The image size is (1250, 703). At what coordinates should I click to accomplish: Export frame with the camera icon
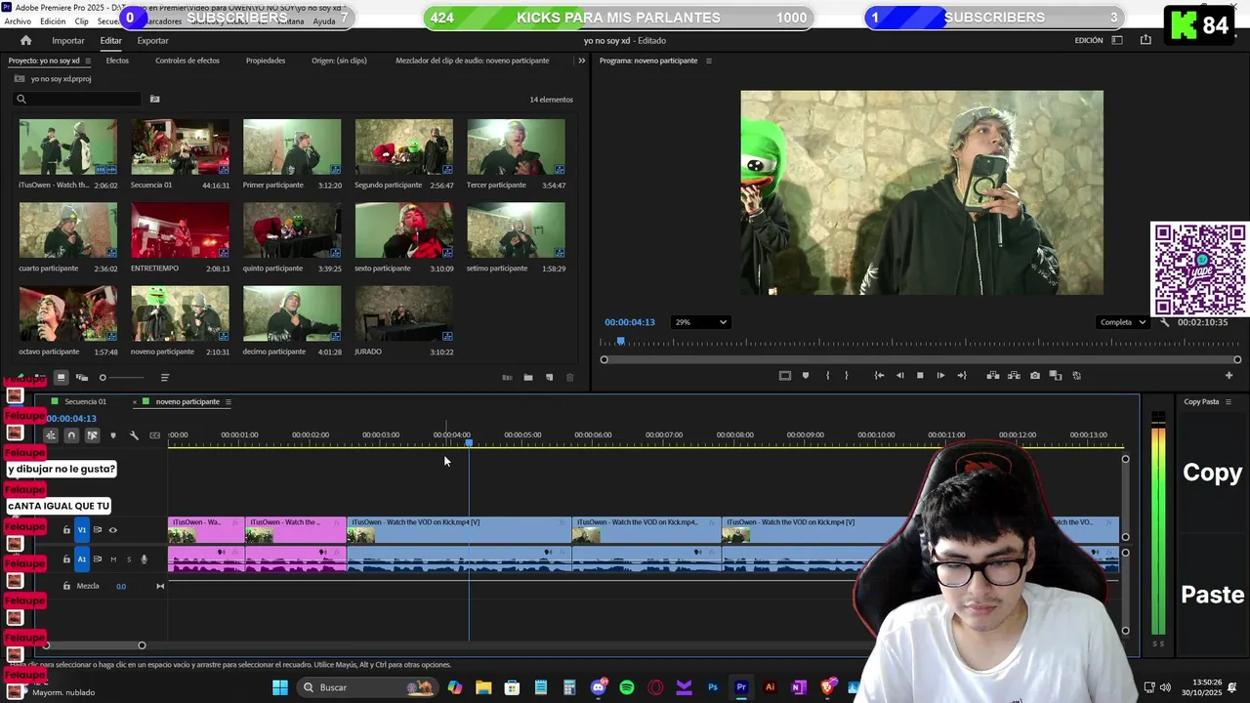click(1035, 376)
